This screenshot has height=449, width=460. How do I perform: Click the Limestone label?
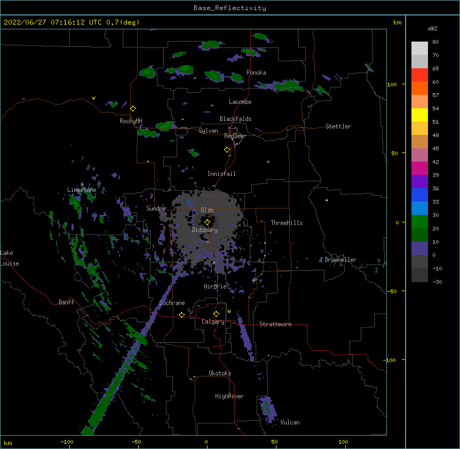(82, 190)
